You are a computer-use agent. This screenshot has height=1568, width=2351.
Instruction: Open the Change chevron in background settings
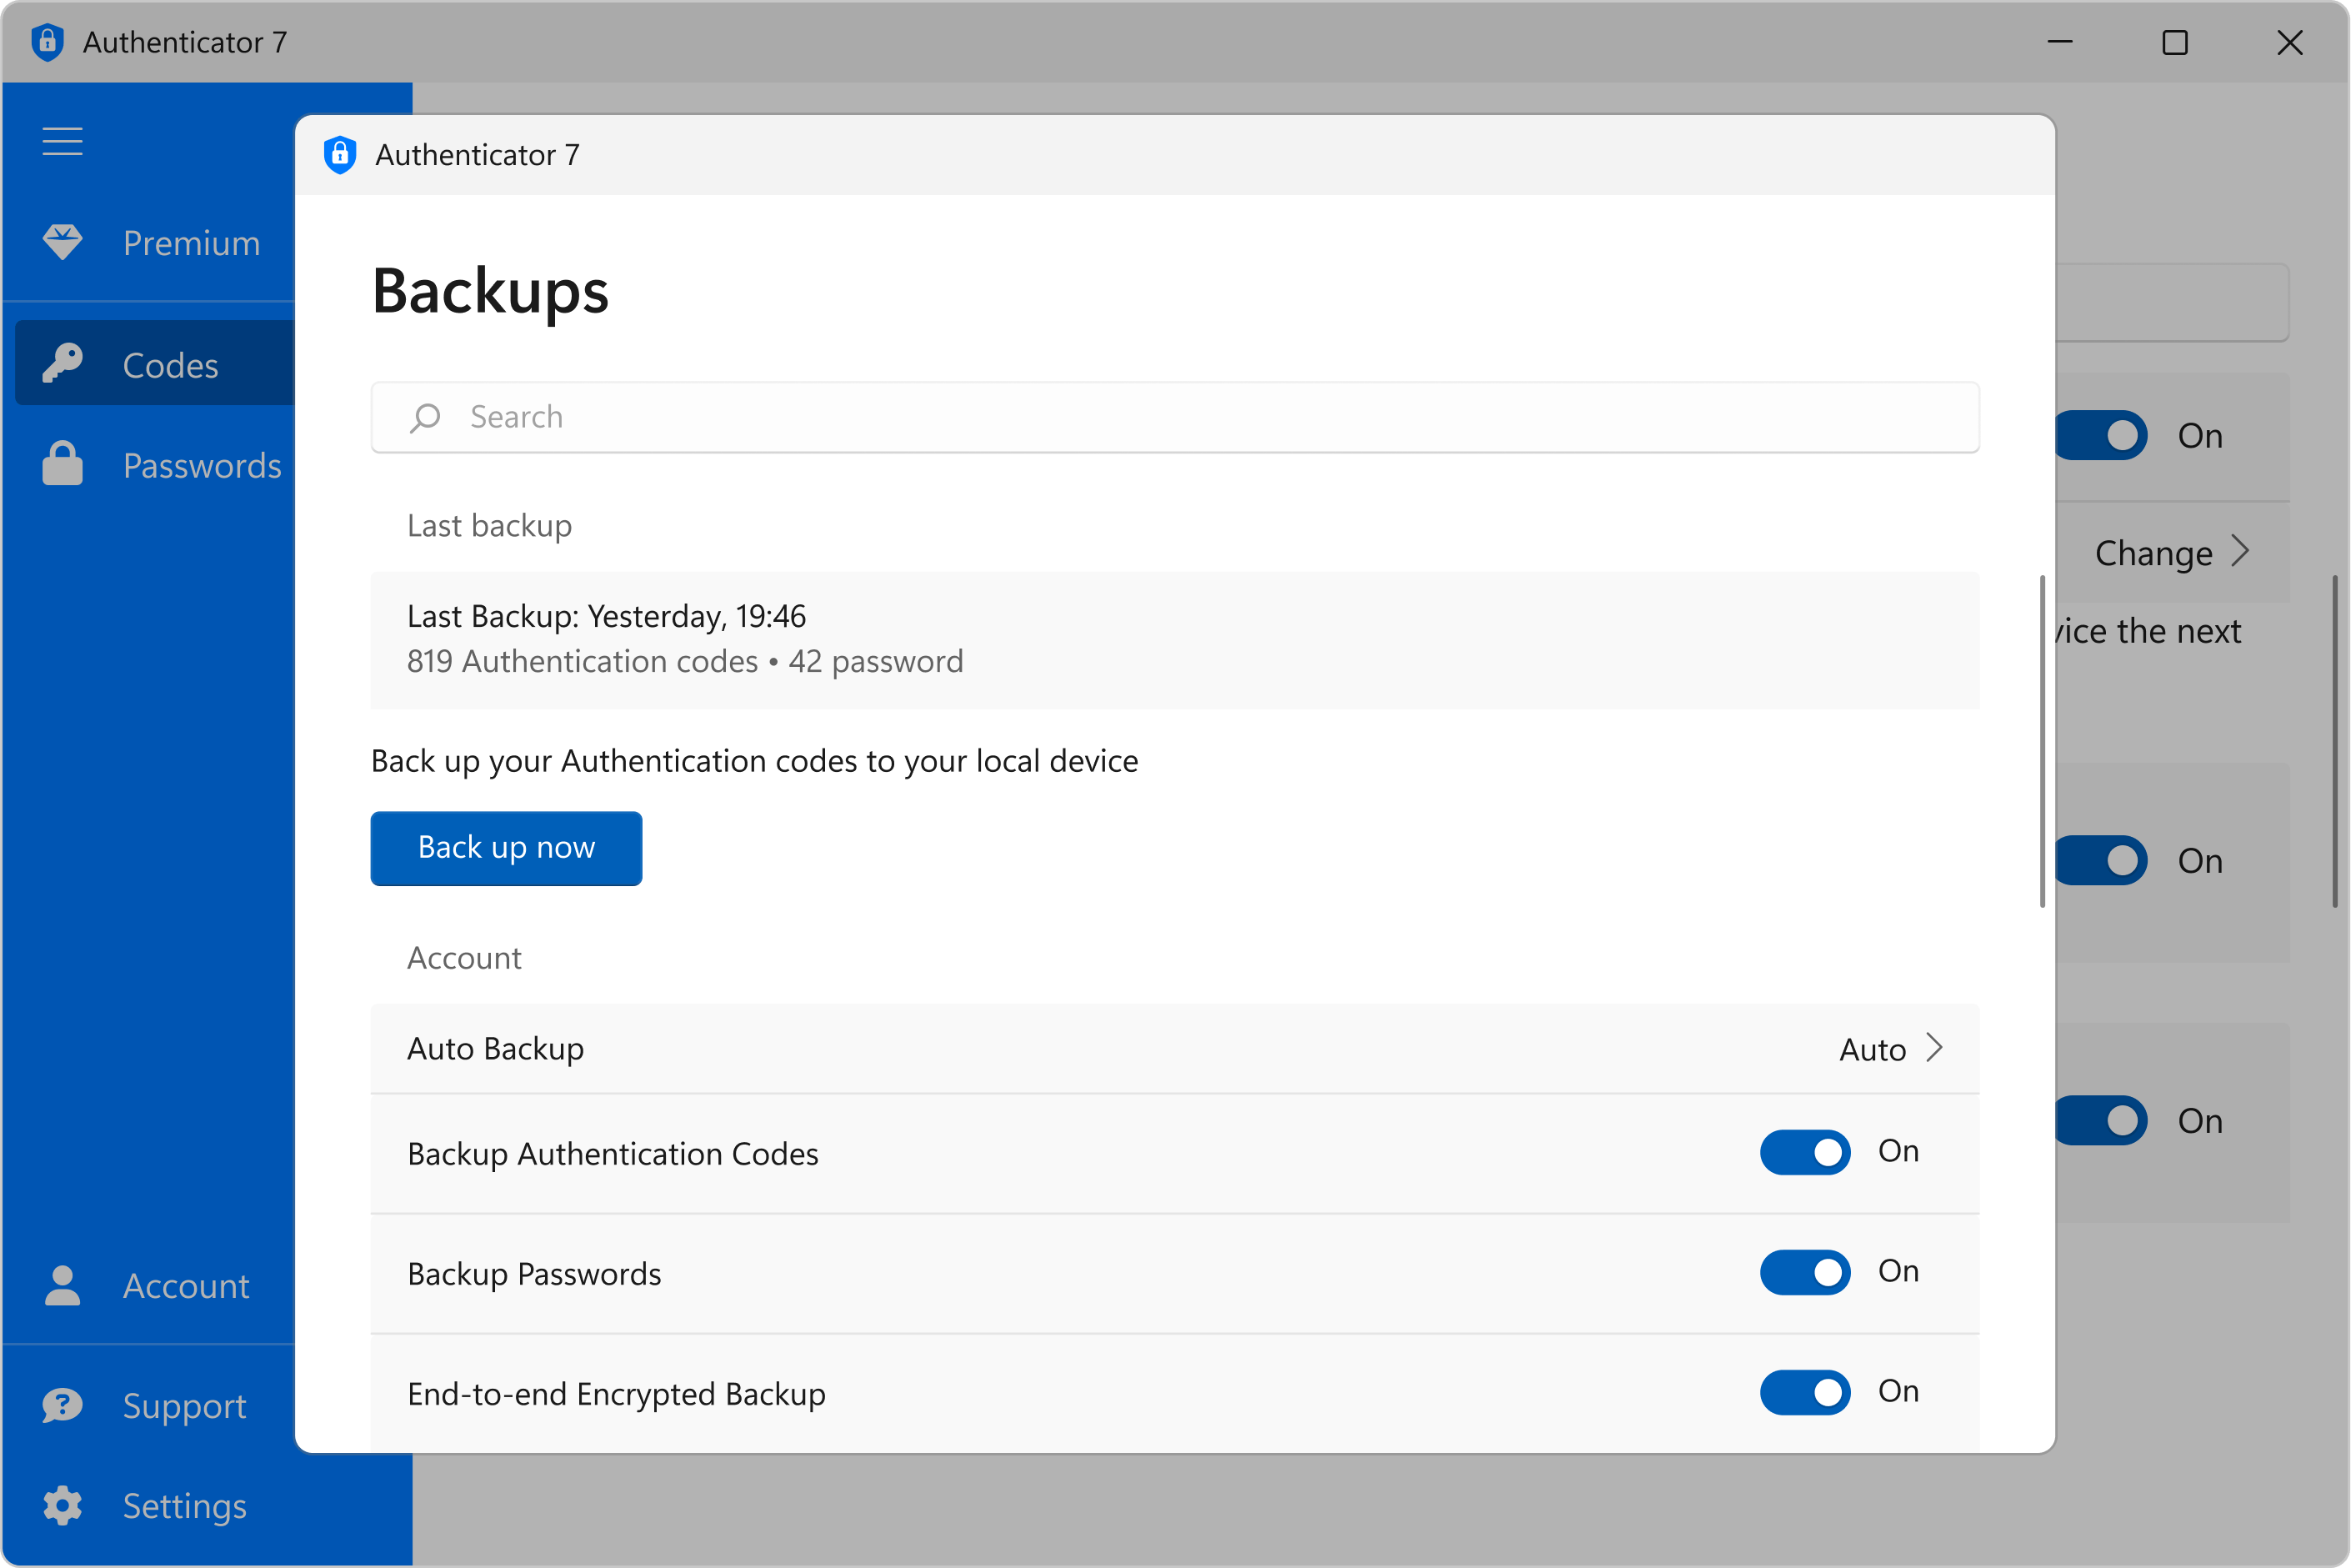click(2241, 552)
